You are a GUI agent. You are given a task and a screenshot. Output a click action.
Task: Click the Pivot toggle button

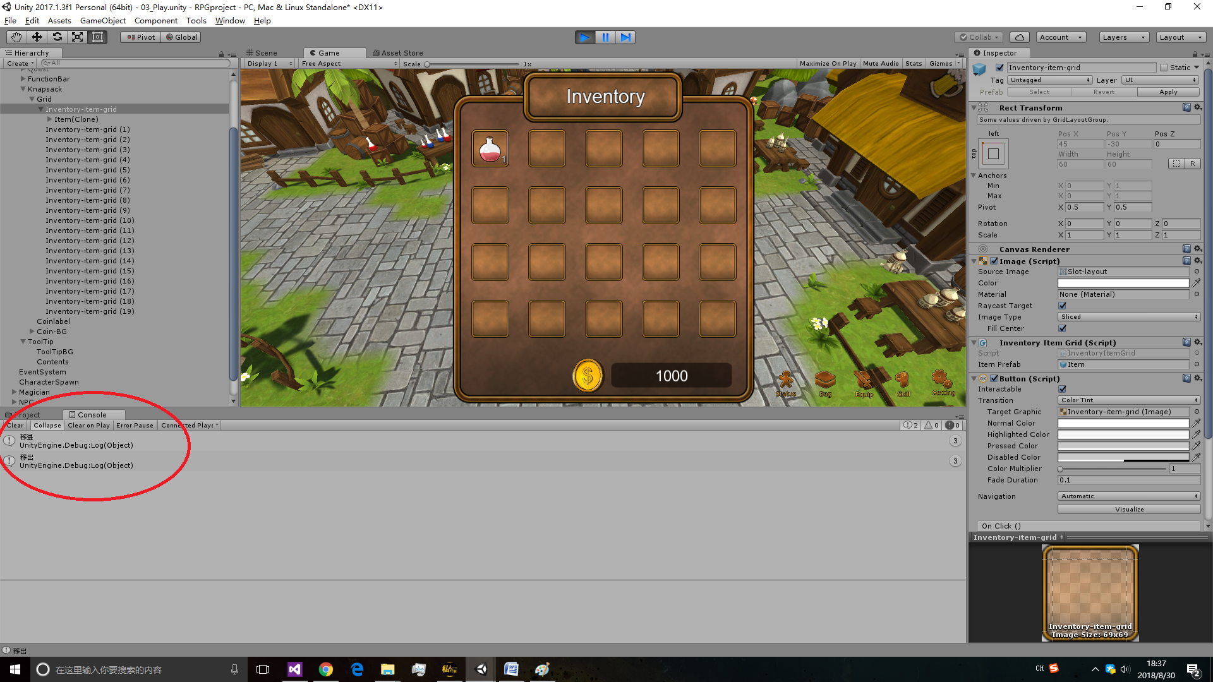[141, 37]
